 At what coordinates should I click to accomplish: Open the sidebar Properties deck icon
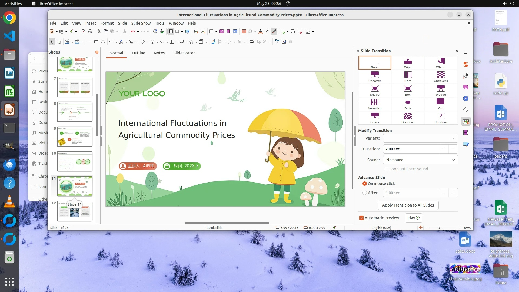[x=465, y=64]
